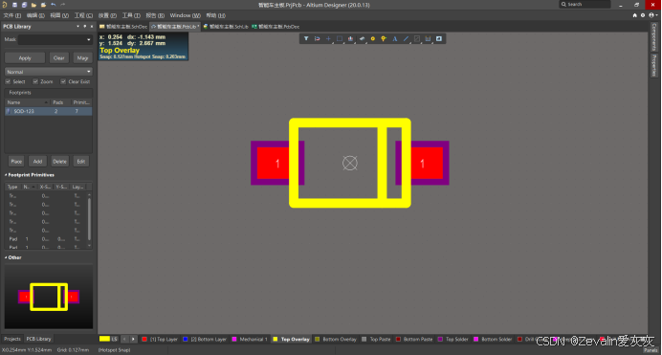Toggle the Zoom checkbox
This screenshot has height=355, width=662.
(35, 81)
